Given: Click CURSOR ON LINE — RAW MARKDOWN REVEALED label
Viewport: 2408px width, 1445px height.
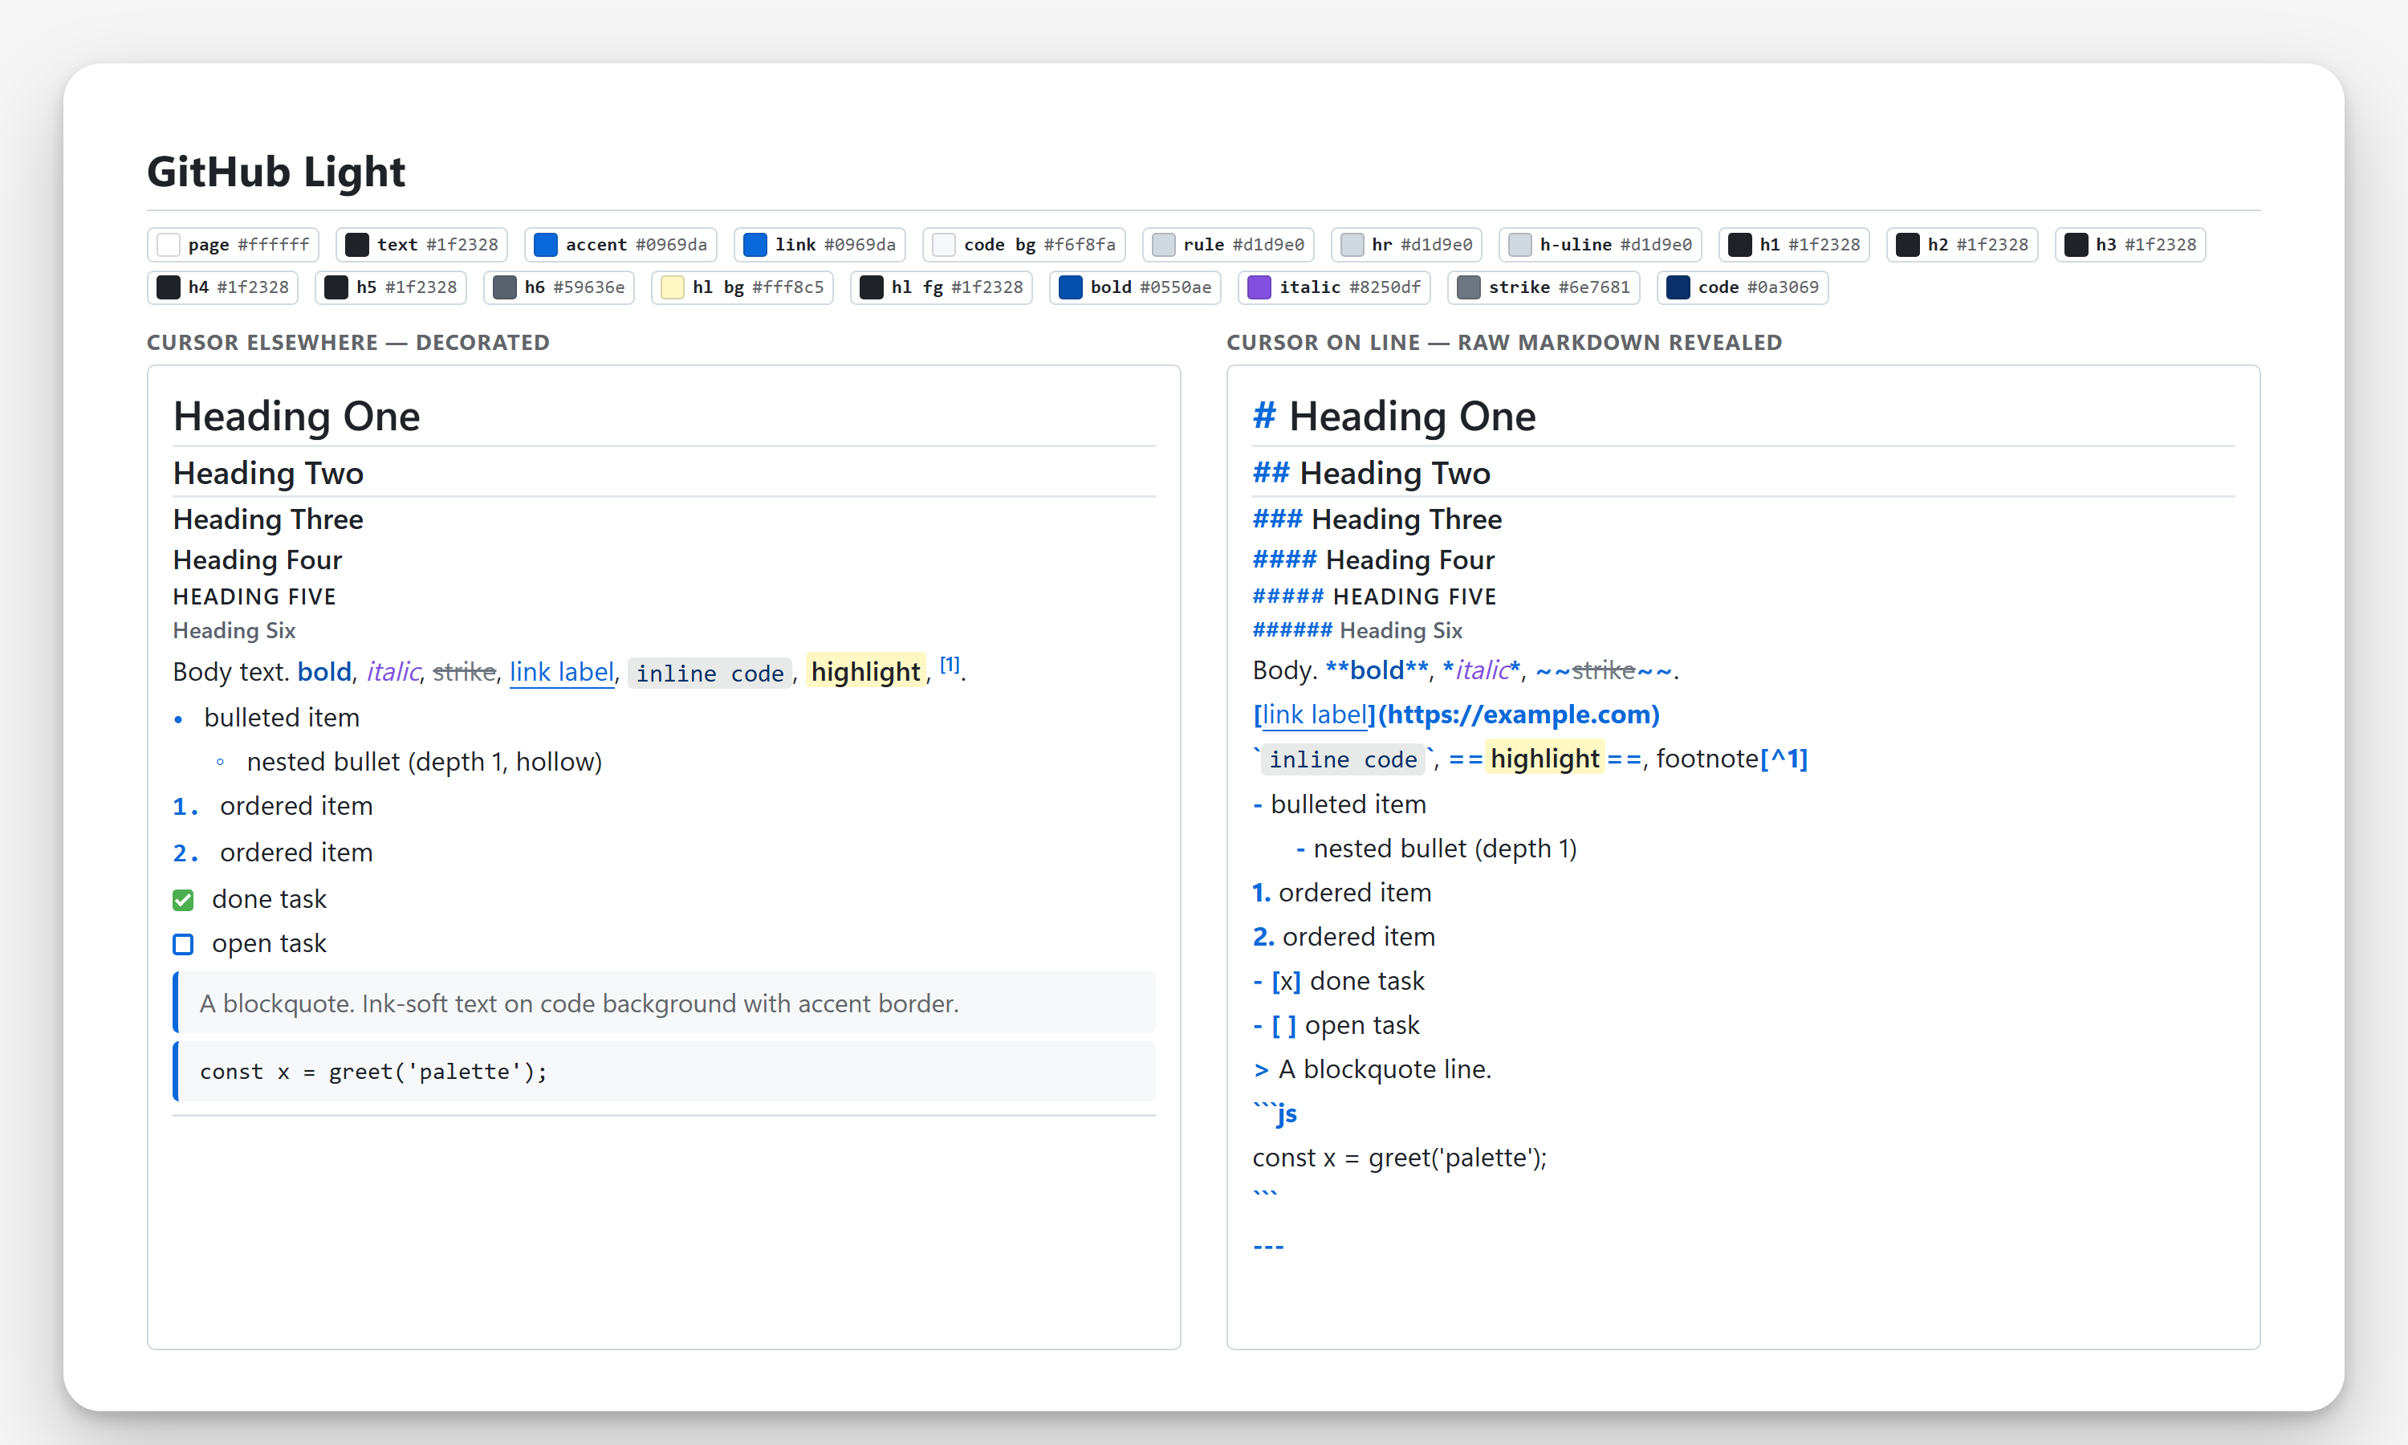Looking at the screenshot, I should tap(1503, 343).
